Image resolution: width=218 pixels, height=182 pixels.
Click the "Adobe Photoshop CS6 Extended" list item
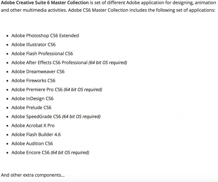[x=45, y=36]
